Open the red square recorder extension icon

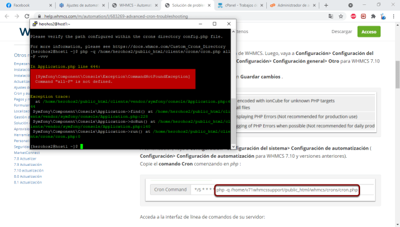[x=363, y=16]
